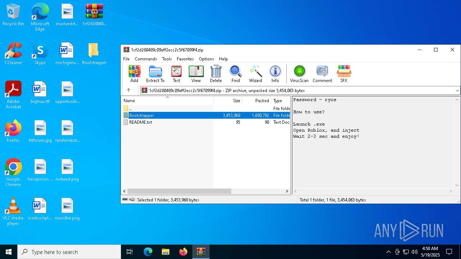Viewport: 461px width, 259px height.
Task: Click the Add toolbar icon in WinRAR
Action: tap(134, 74)
